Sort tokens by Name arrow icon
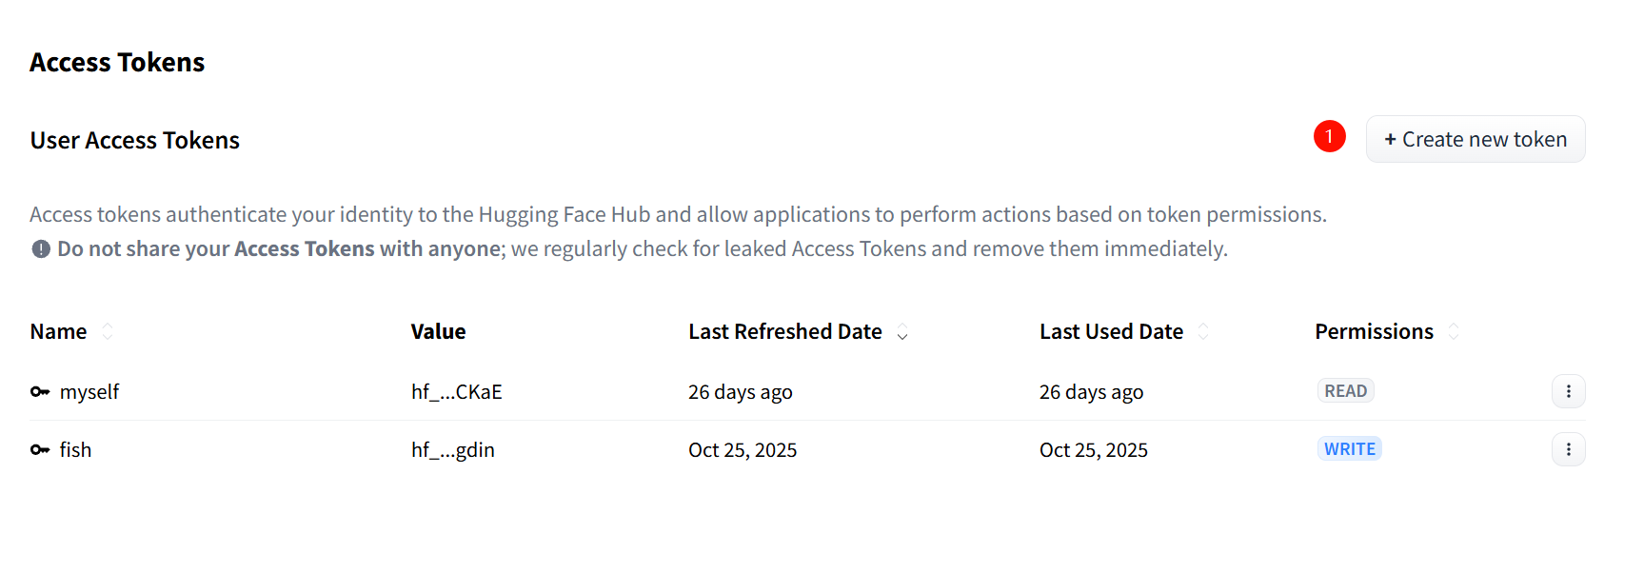 (108, 331)
